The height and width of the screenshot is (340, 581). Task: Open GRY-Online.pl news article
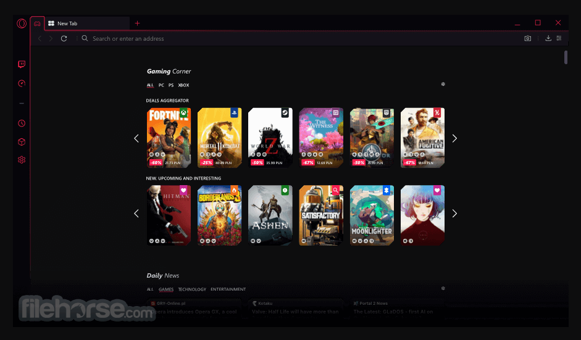tap(194, 309)
